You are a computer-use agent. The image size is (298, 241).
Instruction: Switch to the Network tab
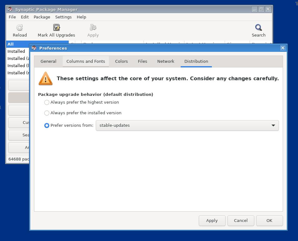click(x=165, y=61)
